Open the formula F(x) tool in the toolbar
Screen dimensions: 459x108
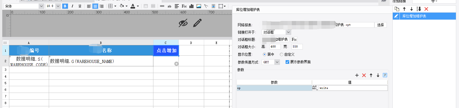tap(184, 6)
